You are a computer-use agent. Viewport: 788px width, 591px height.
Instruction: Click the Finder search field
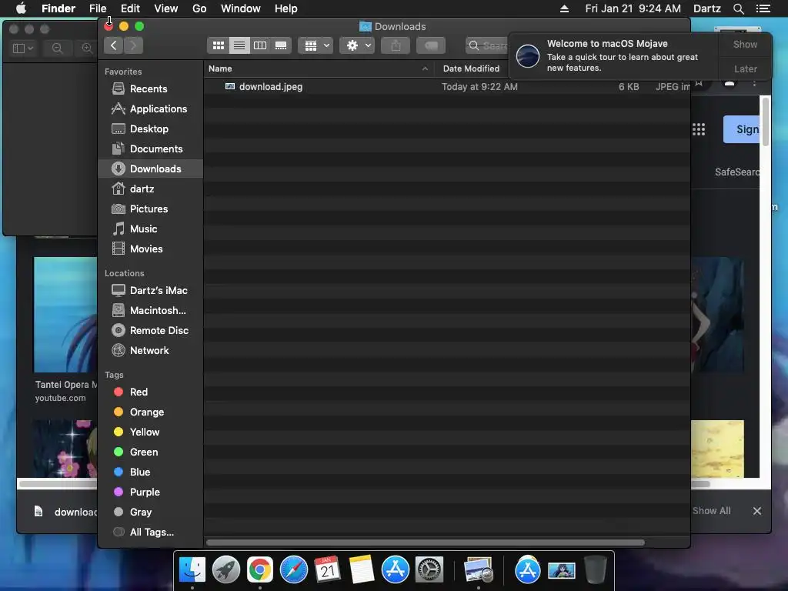pos(487,45)
